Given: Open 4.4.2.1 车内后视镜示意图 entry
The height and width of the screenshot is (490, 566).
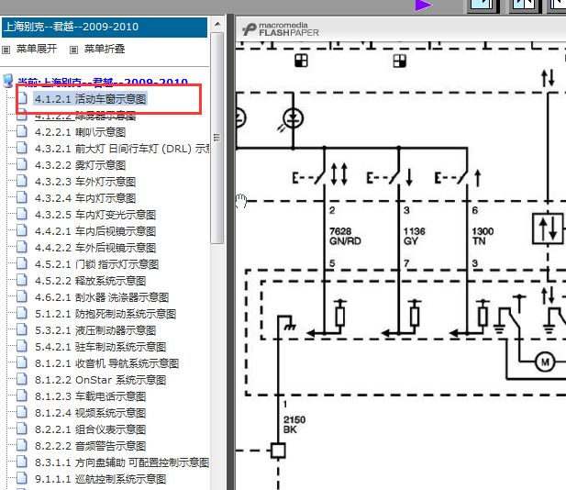Looking at the screenshot, I should pos(95,231).
